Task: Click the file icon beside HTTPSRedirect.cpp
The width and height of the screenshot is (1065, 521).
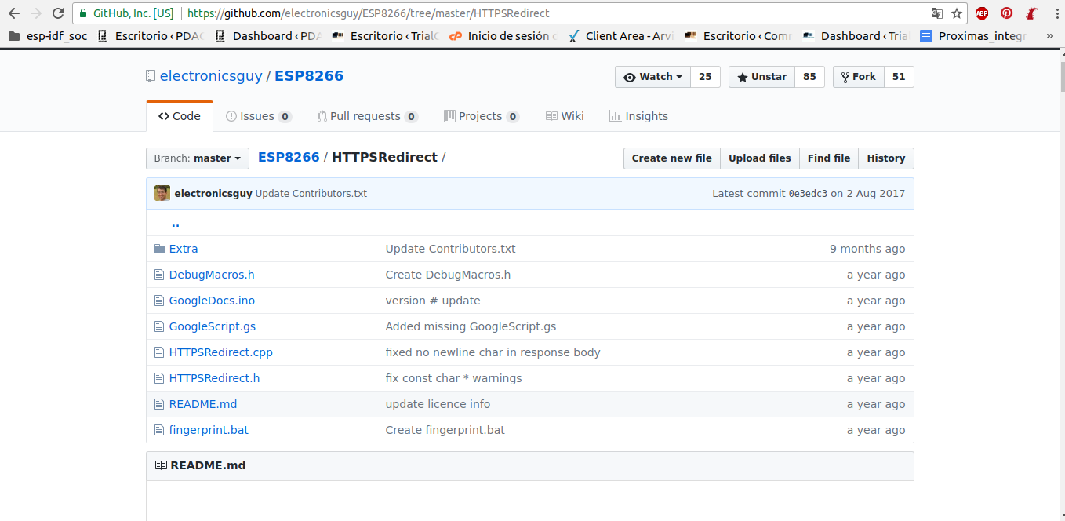Action: (160, 352)
